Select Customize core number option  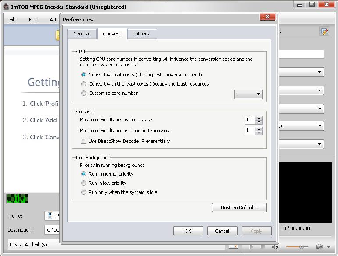point(84,93)
